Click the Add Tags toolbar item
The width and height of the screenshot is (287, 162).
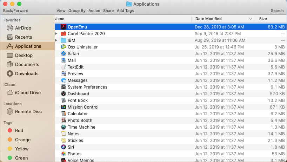(125, 11)
